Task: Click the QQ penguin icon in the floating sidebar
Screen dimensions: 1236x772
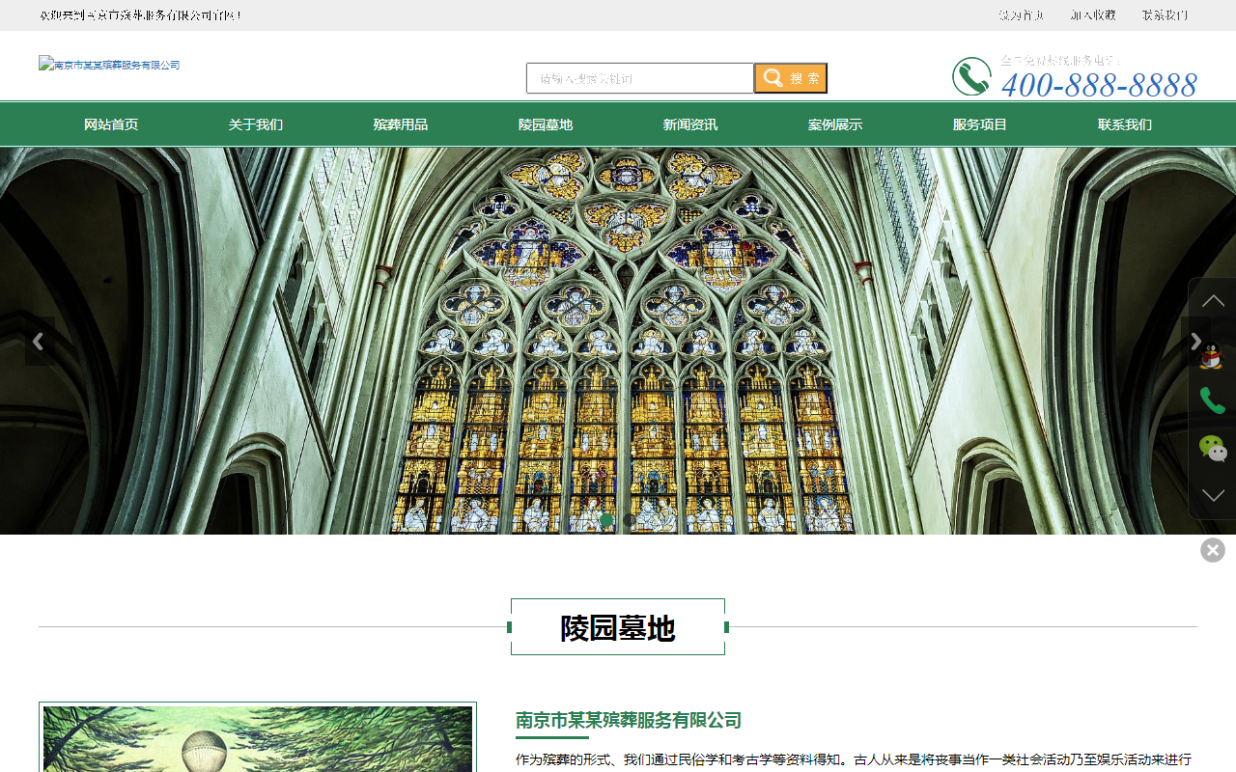Action: click(1211, 355)
